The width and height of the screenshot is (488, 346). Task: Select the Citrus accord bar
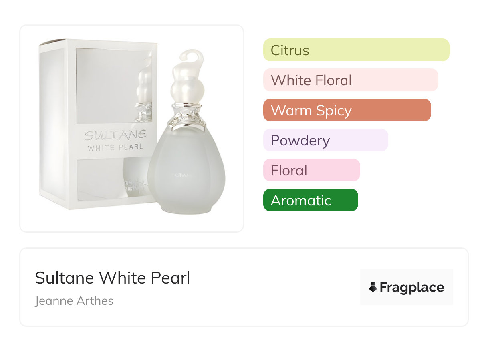coord(356,50)
